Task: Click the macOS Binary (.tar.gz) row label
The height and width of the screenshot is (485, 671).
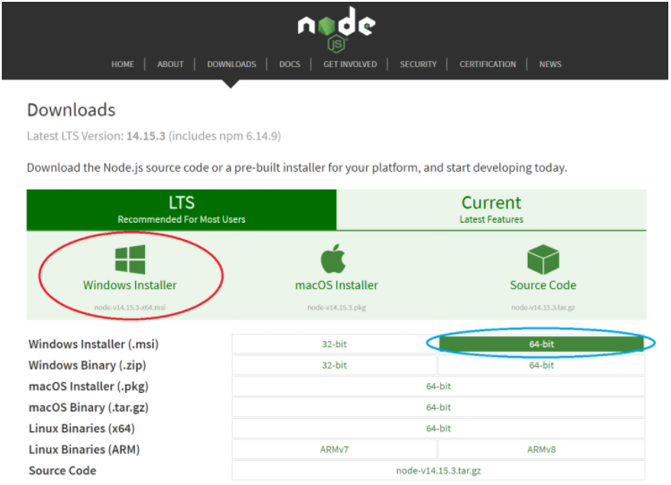Action: click(89, 407)
